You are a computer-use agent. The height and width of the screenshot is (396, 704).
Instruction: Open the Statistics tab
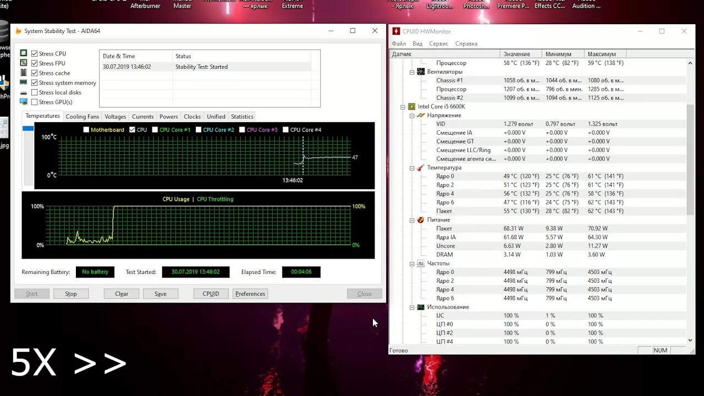242,117
